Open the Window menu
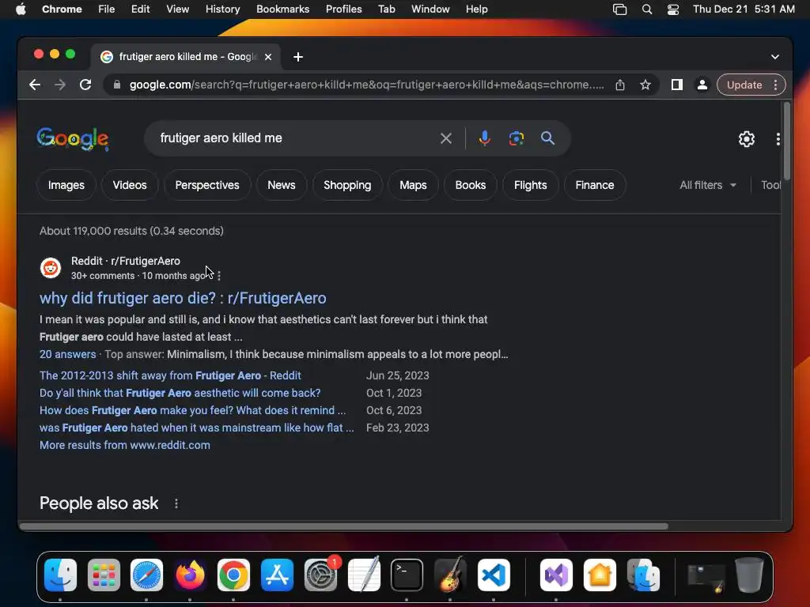 [x=430, y=9]
